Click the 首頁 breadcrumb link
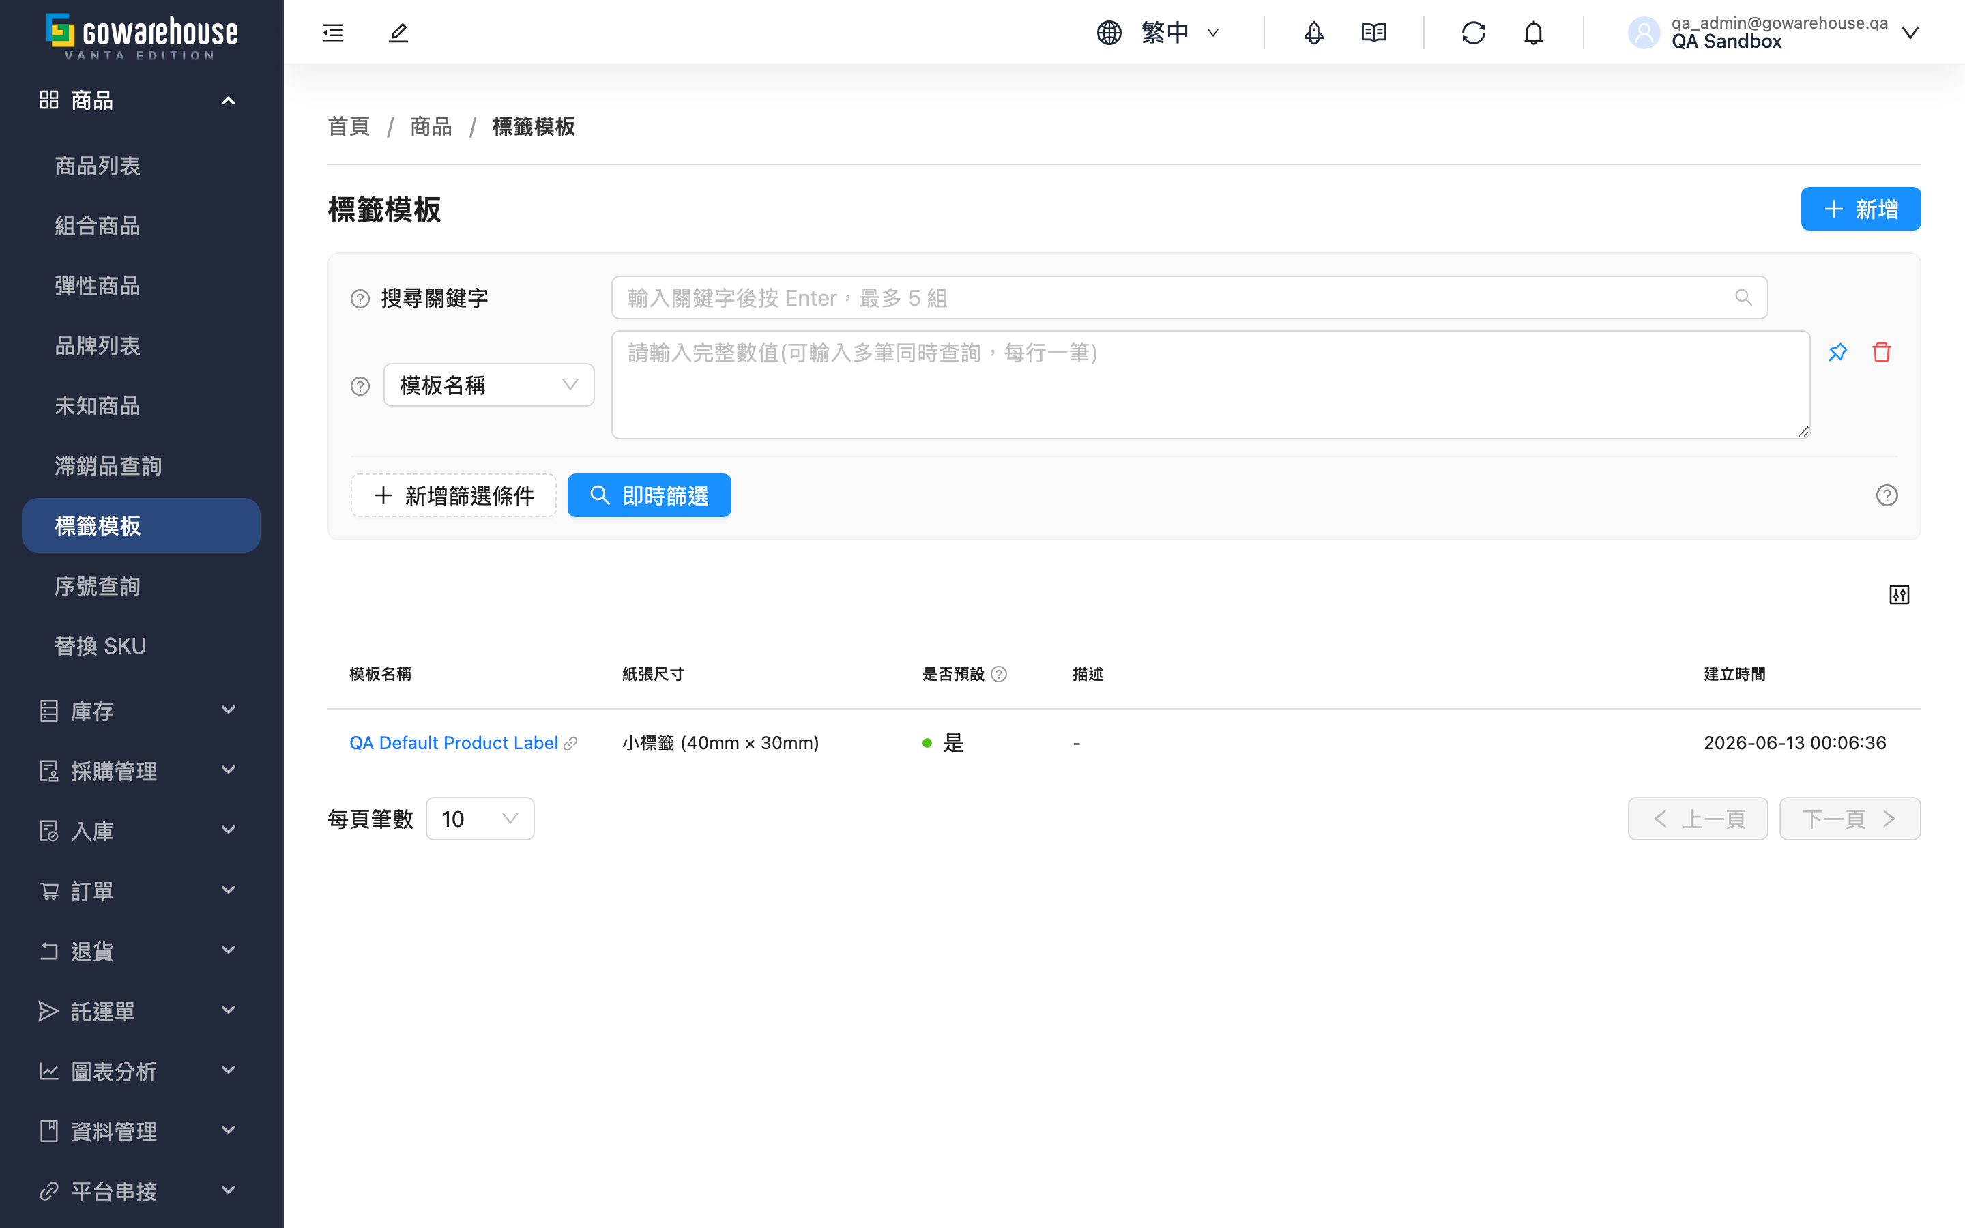 pos(349,127)
